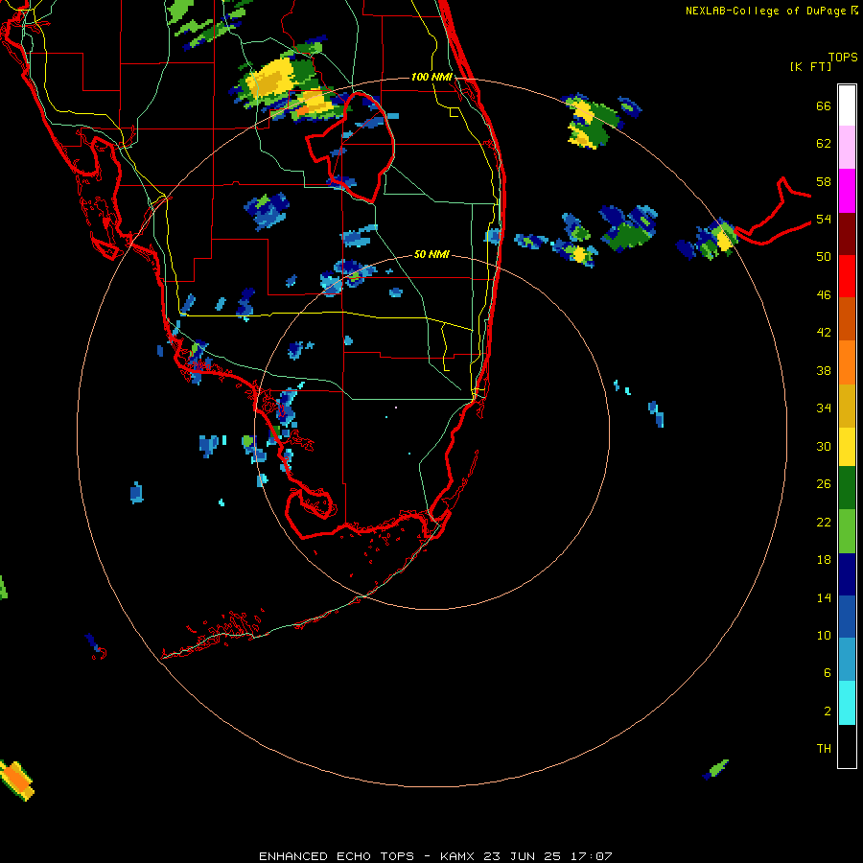863x863 pixels.
Task: Select the light blue legend swatch
Action: click(x=847, y=660)
